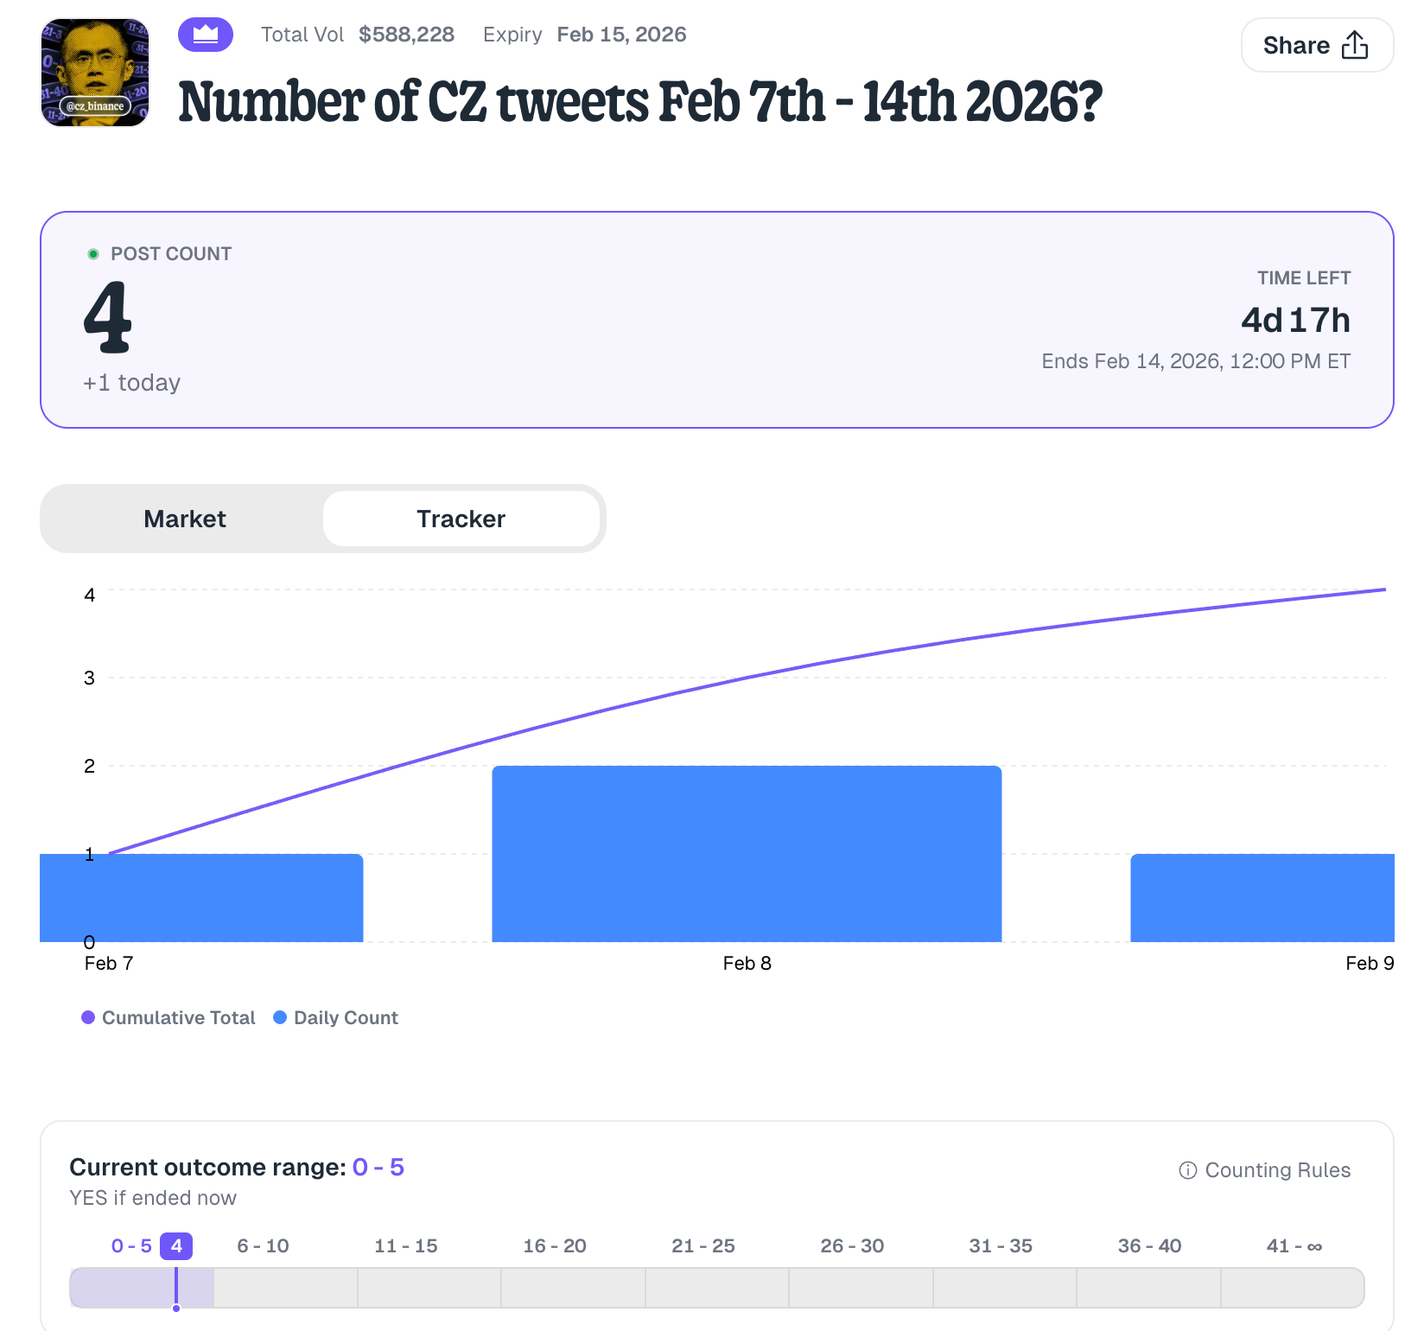Click the green live indicator dot
Image resolution: width=1424 pixels, height=1331 pixels.
(x=93, y=254)
